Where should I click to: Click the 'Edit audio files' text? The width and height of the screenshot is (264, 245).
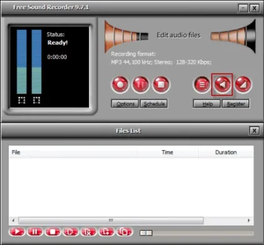point(179,35)
